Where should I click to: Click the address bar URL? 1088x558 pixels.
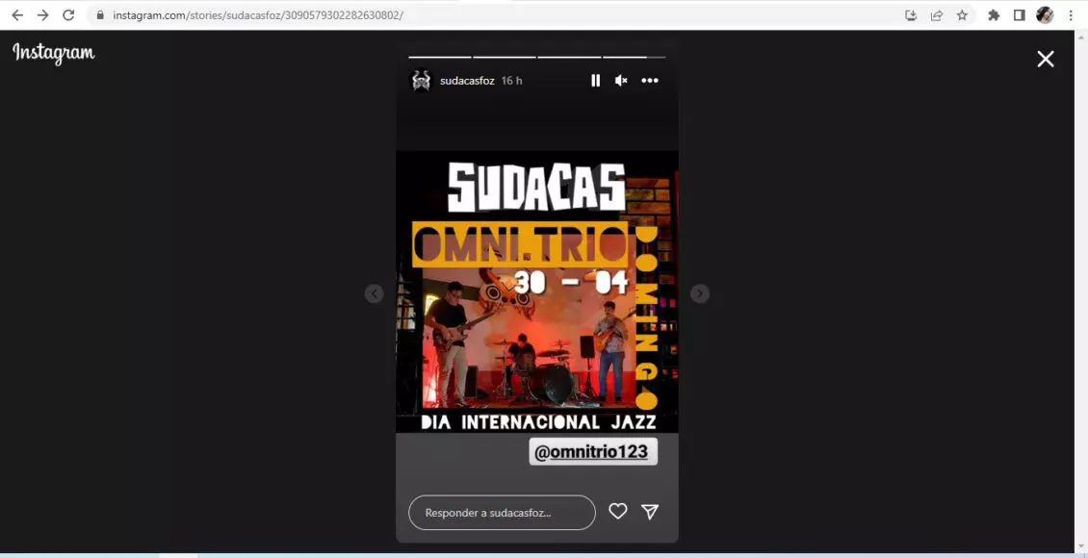tap(258, 15)
